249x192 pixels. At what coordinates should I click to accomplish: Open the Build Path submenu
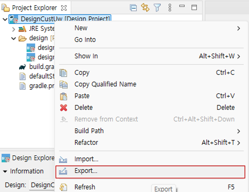(89, 131)
